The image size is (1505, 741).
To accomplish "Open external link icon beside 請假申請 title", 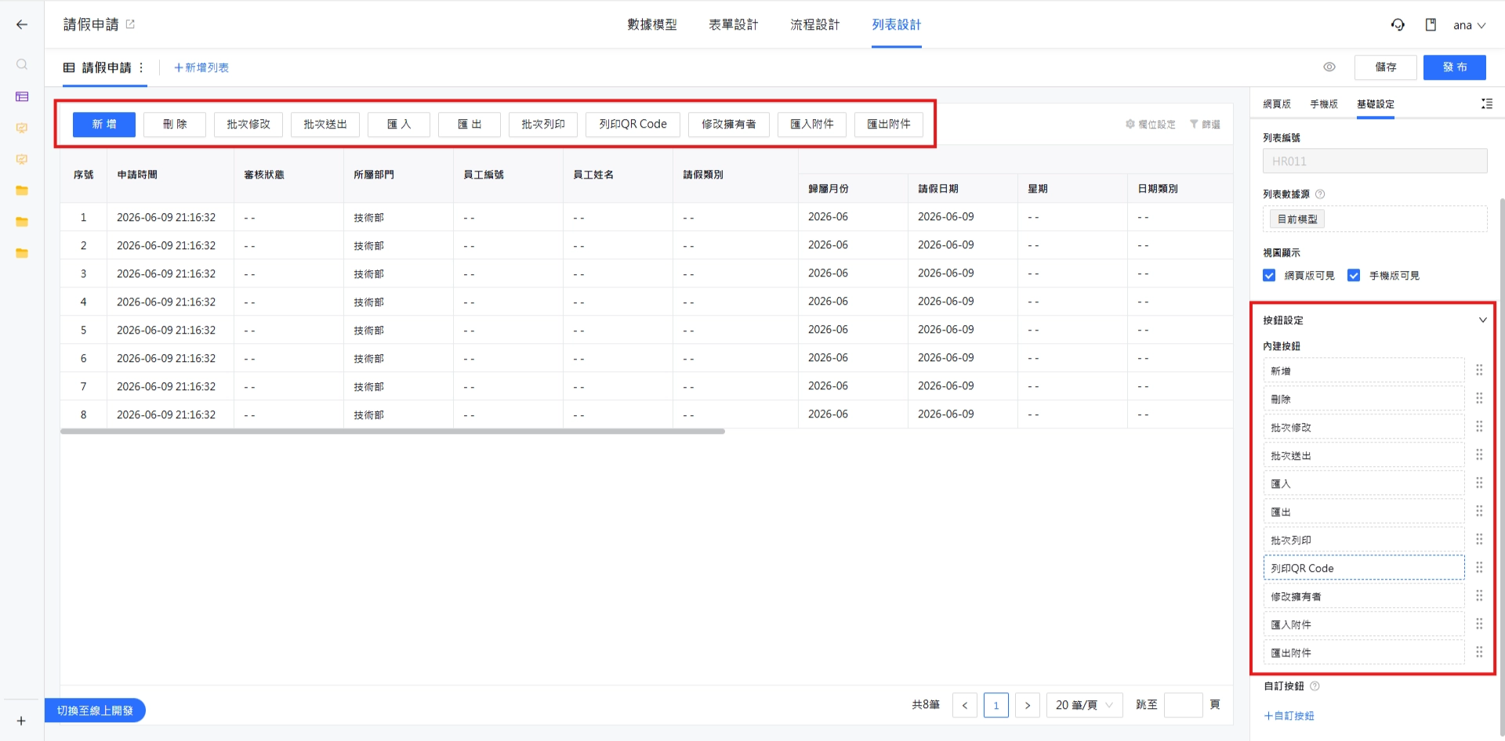I will click(130, 24).
